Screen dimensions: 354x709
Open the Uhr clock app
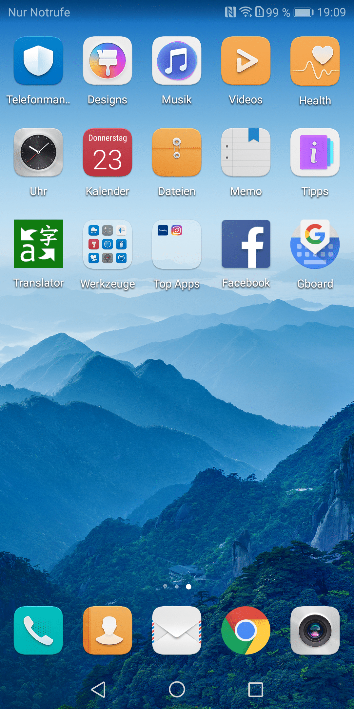tap(38, 153)
